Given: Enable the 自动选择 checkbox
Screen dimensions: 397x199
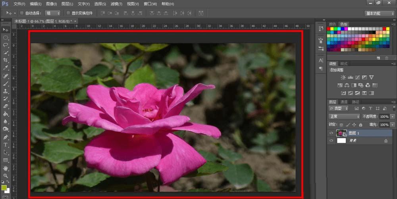Looking at the screenshot, I should [21, 13].
